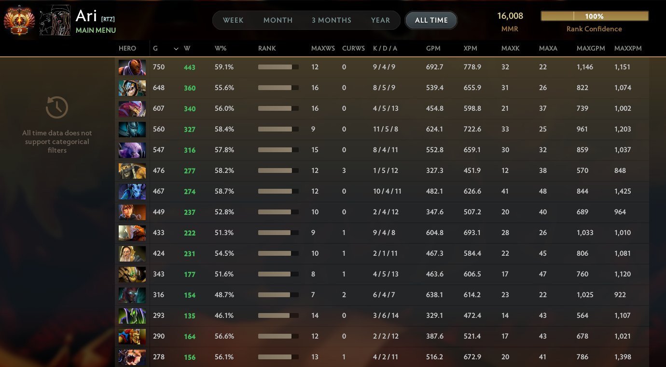Open the hero portrait in the 607 games row

[x=132, y=109]
